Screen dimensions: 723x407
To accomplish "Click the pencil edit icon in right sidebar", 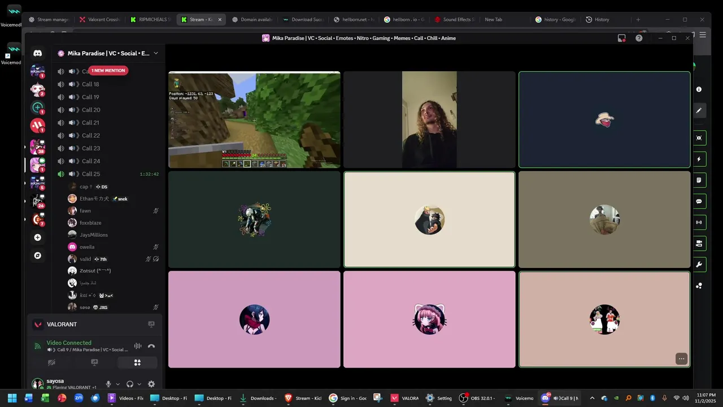I will [699, 110].
